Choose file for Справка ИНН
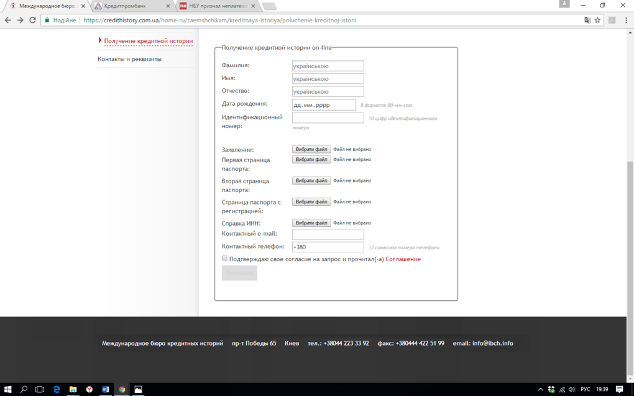This screenshot has height=396, width=634. click(311, 223)
